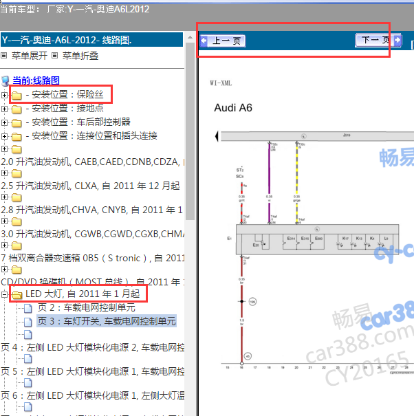This screenshot has width=414, height=416.
Task: Click 菜单折叠 text to collapse menu
Action: pyautogui.click(x=80, y=56)
